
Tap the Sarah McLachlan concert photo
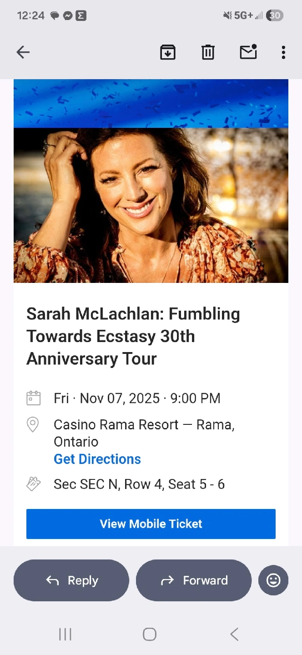151,205
